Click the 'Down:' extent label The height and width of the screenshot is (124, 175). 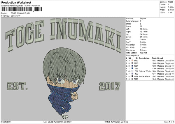pos(129,37)
